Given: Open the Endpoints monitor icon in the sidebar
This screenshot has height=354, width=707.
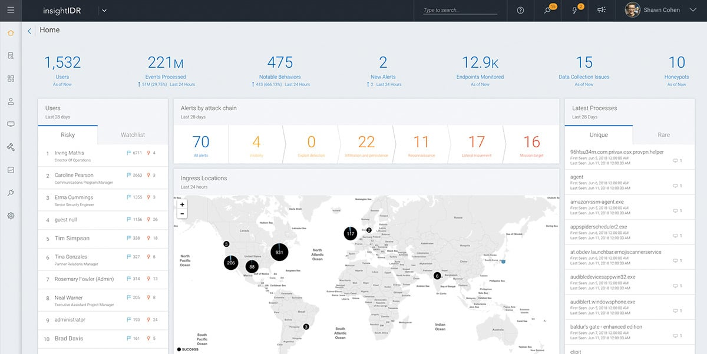Looking at the screenshot, I should (11, 124).
